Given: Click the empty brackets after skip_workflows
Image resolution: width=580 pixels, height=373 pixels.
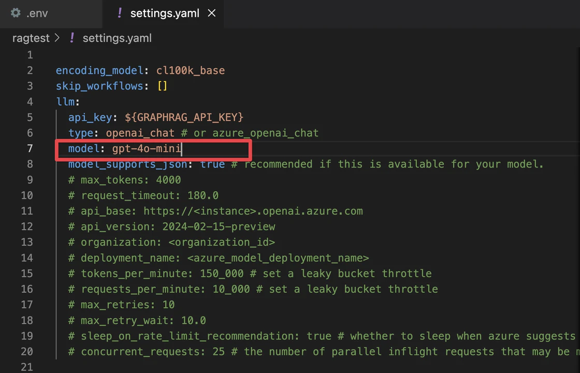Looking at the screenshot, I should coord(163,86).
